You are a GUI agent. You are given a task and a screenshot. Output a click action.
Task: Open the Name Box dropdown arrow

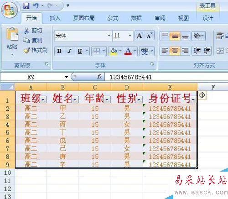(66, 77)
